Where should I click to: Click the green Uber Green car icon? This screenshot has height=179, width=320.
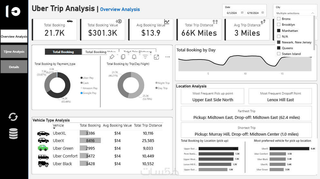click(x=43, y=148)
